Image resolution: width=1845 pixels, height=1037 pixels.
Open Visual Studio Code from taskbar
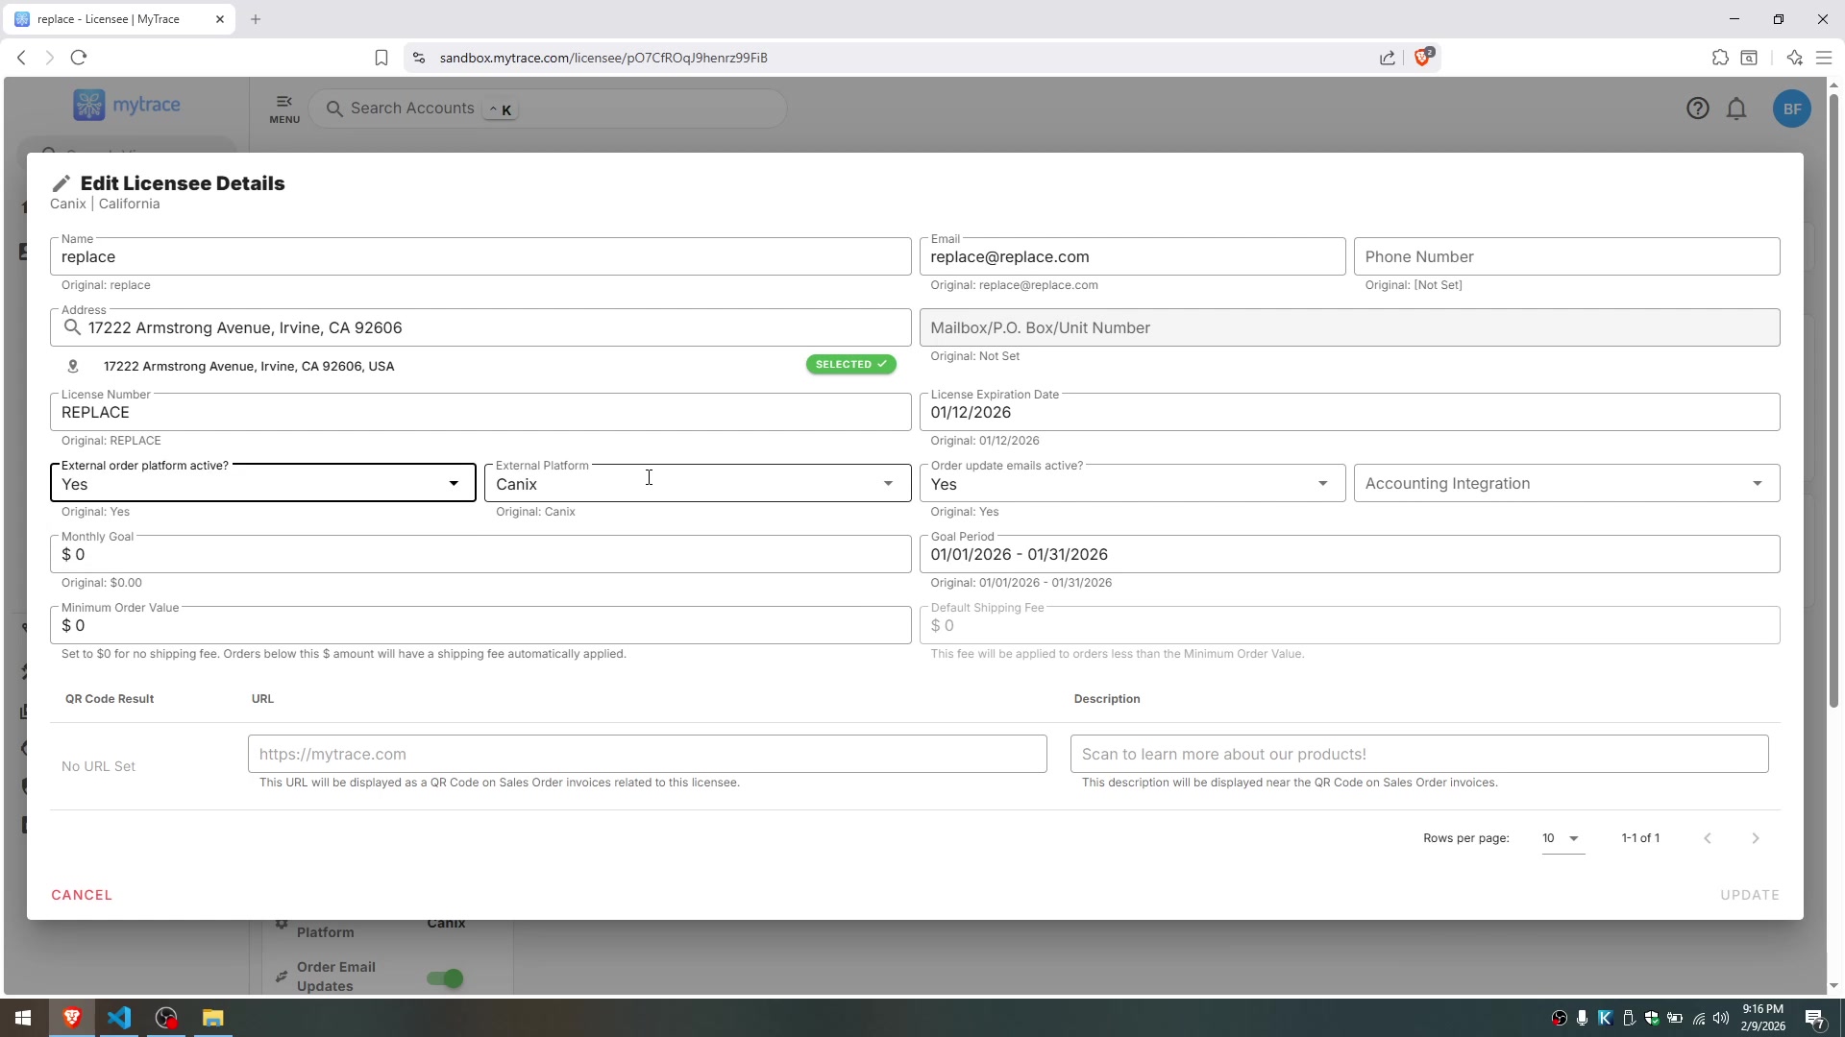[119, 1018]
